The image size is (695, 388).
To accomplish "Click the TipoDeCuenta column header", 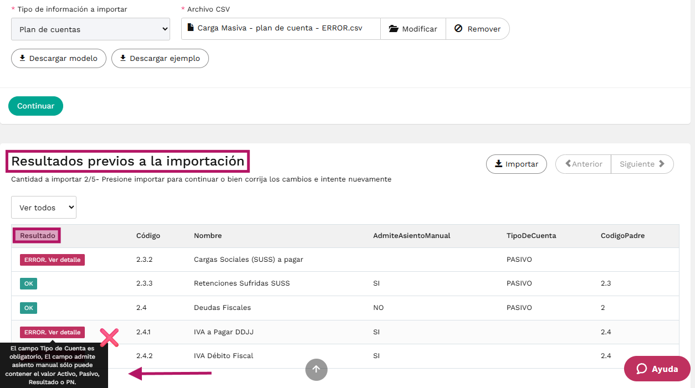I will [x=532, y=236].
